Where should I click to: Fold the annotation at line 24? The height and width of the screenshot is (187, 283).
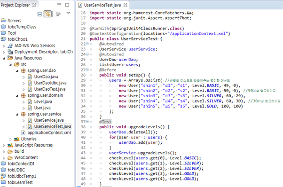tap(87, 55)
